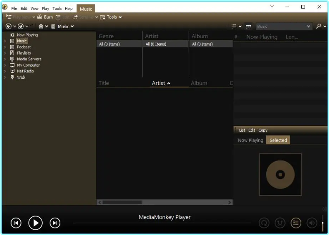Expand the Media Servers tree node
The height and width of the screenshot is (235, 329).
5,59
